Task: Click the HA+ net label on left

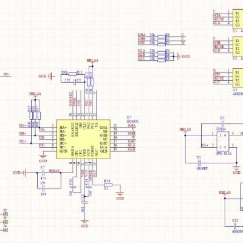Action: tap(23, 126)
